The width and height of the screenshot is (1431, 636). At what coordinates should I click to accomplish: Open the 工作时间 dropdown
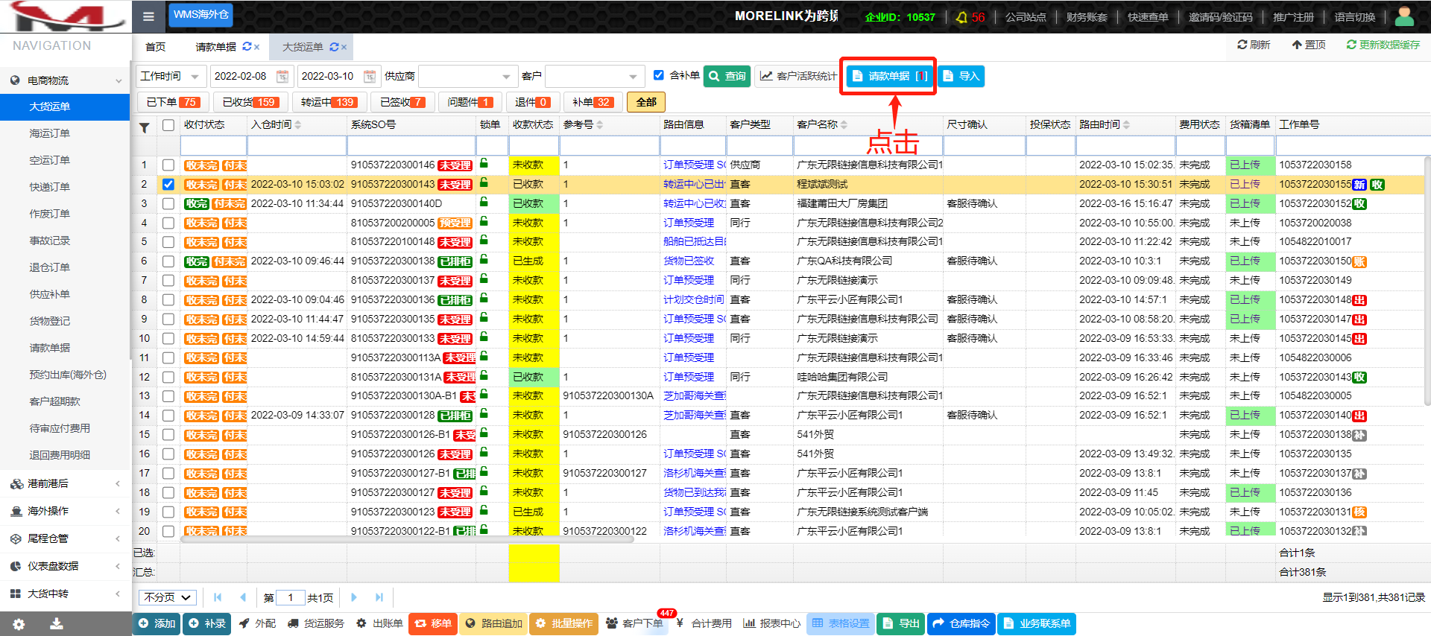click(171, 76)
